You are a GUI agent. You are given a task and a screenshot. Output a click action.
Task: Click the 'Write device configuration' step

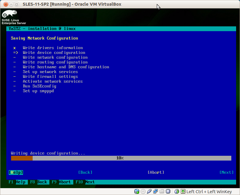(54, 52)
